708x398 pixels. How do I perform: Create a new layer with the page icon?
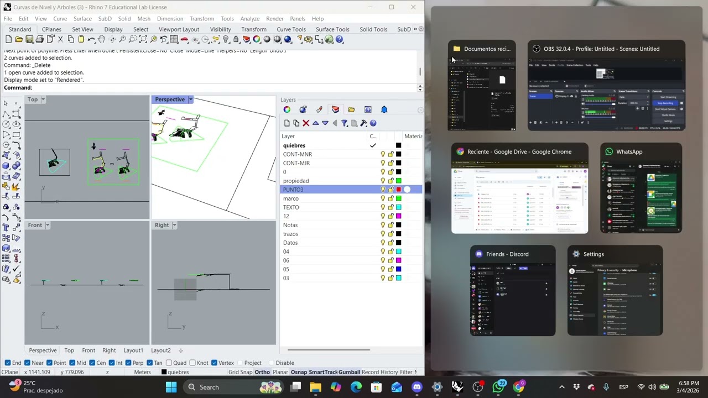pyautogui.click(x=287, y=123)
